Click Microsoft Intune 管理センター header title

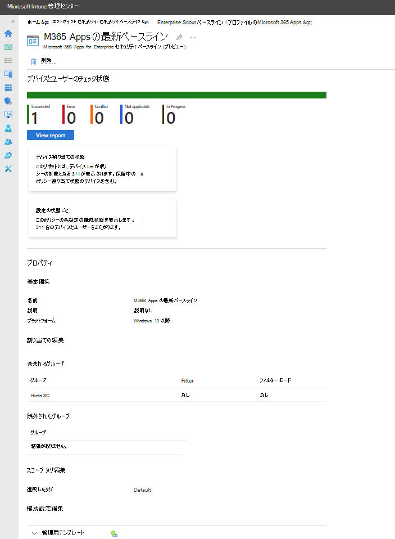(43, 7)
